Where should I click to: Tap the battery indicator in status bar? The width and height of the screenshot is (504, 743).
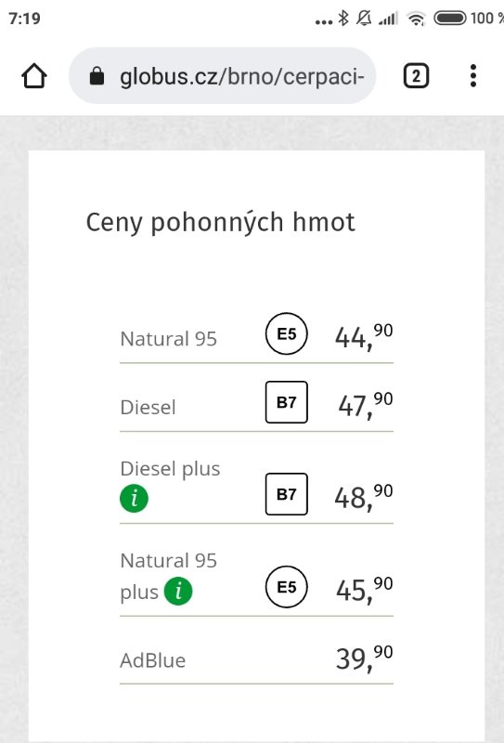450,19
